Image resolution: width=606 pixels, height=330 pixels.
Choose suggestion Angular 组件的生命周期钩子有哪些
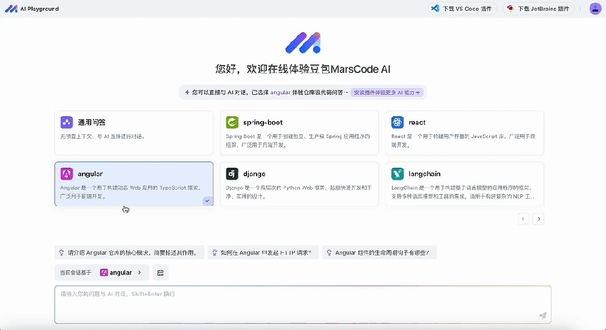tap(380, 253)
